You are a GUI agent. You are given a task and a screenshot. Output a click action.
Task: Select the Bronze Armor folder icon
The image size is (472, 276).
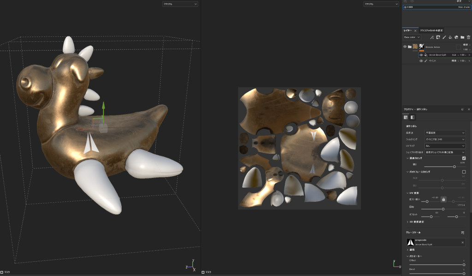coord(410,46)
